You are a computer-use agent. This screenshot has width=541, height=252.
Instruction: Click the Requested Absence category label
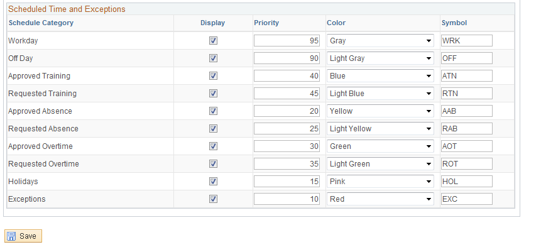pyautogui.click(x=43, y=129)
